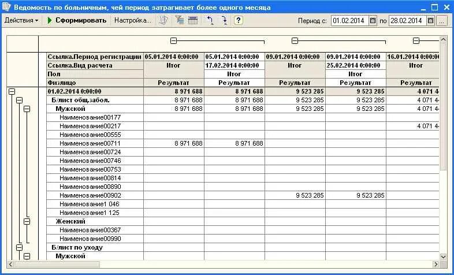Screen dimensions: 454x275
Task: Click the period end date field 28.02.2014
Action: coord(407,21)
